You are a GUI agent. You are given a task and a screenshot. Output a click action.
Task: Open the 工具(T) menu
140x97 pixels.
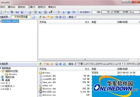[31, 7]
